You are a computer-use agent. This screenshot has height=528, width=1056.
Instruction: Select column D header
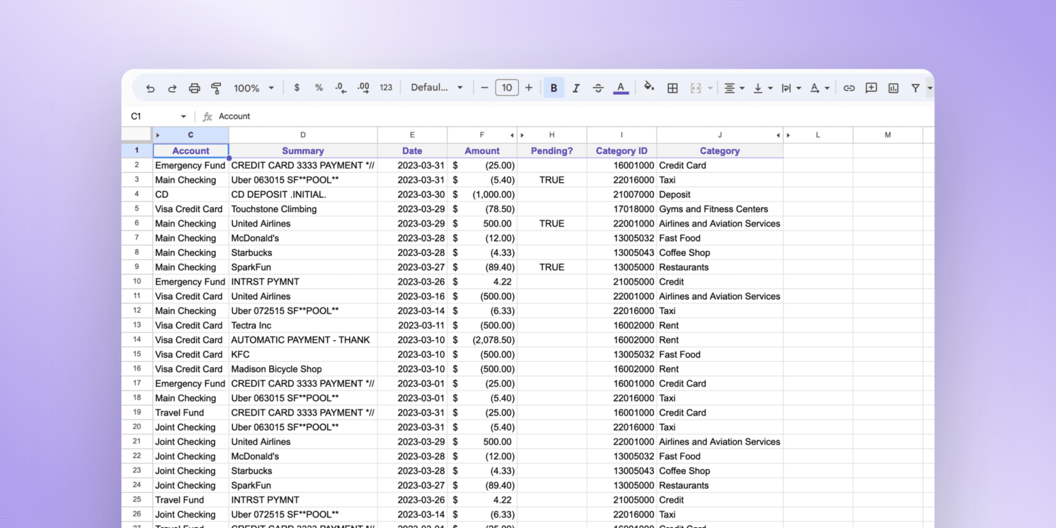click(x=303, y=134)
